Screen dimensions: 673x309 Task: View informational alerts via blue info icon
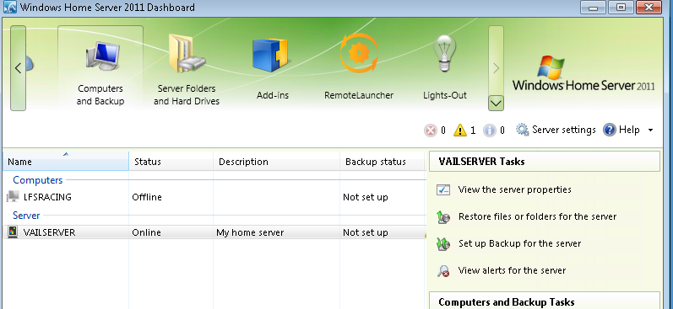pos(489,131)
